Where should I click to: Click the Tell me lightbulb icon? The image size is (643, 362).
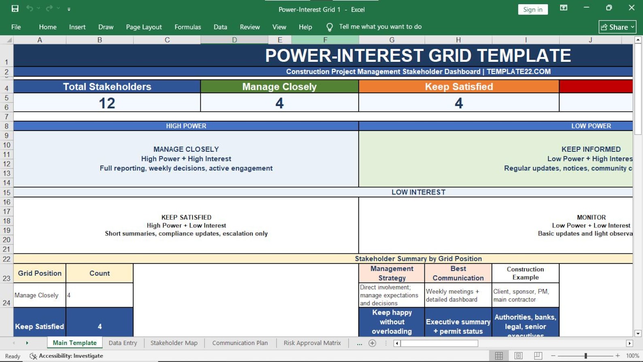330,27
